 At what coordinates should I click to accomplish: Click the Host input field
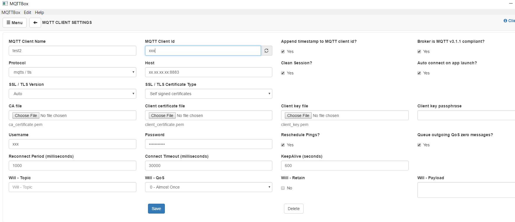click(x=209, y=72)
